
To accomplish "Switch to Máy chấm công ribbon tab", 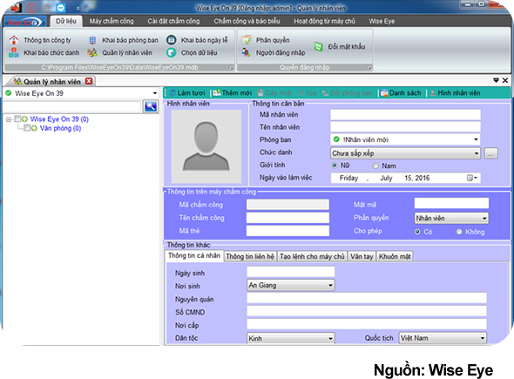I will 112,21.
